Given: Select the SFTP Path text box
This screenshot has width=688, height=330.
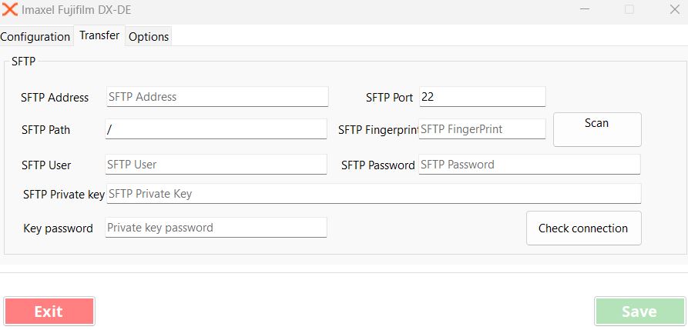Looking at the screenshot, I should point(216,129).
